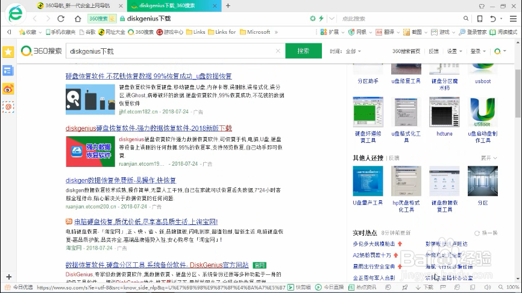Switch to the 360导航 tab

[x=77, y=5]
